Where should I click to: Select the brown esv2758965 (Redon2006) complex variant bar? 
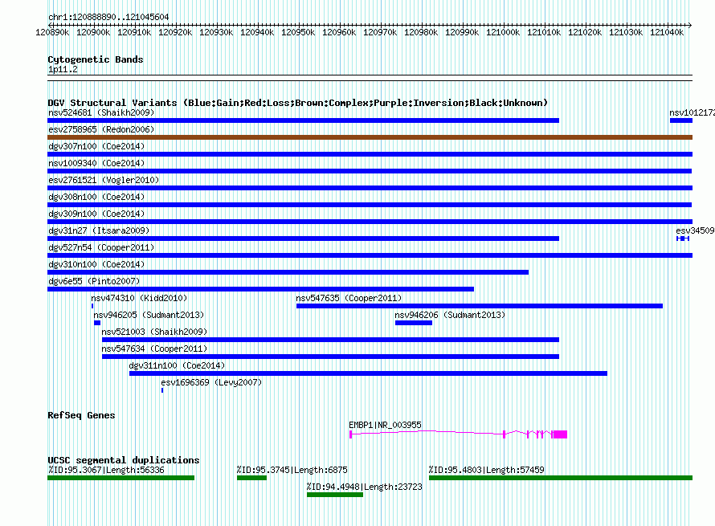pos(370,137)
